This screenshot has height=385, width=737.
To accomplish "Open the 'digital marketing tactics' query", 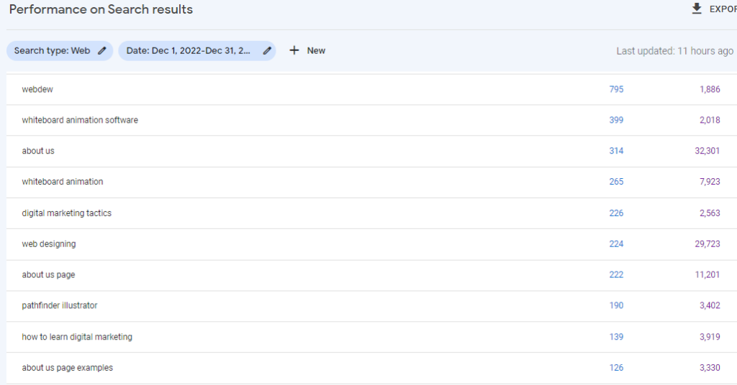I will (67, 213).
